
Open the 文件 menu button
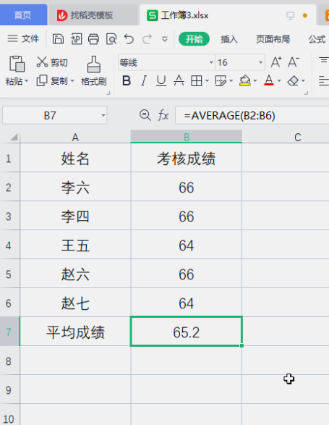coord(23,39)
